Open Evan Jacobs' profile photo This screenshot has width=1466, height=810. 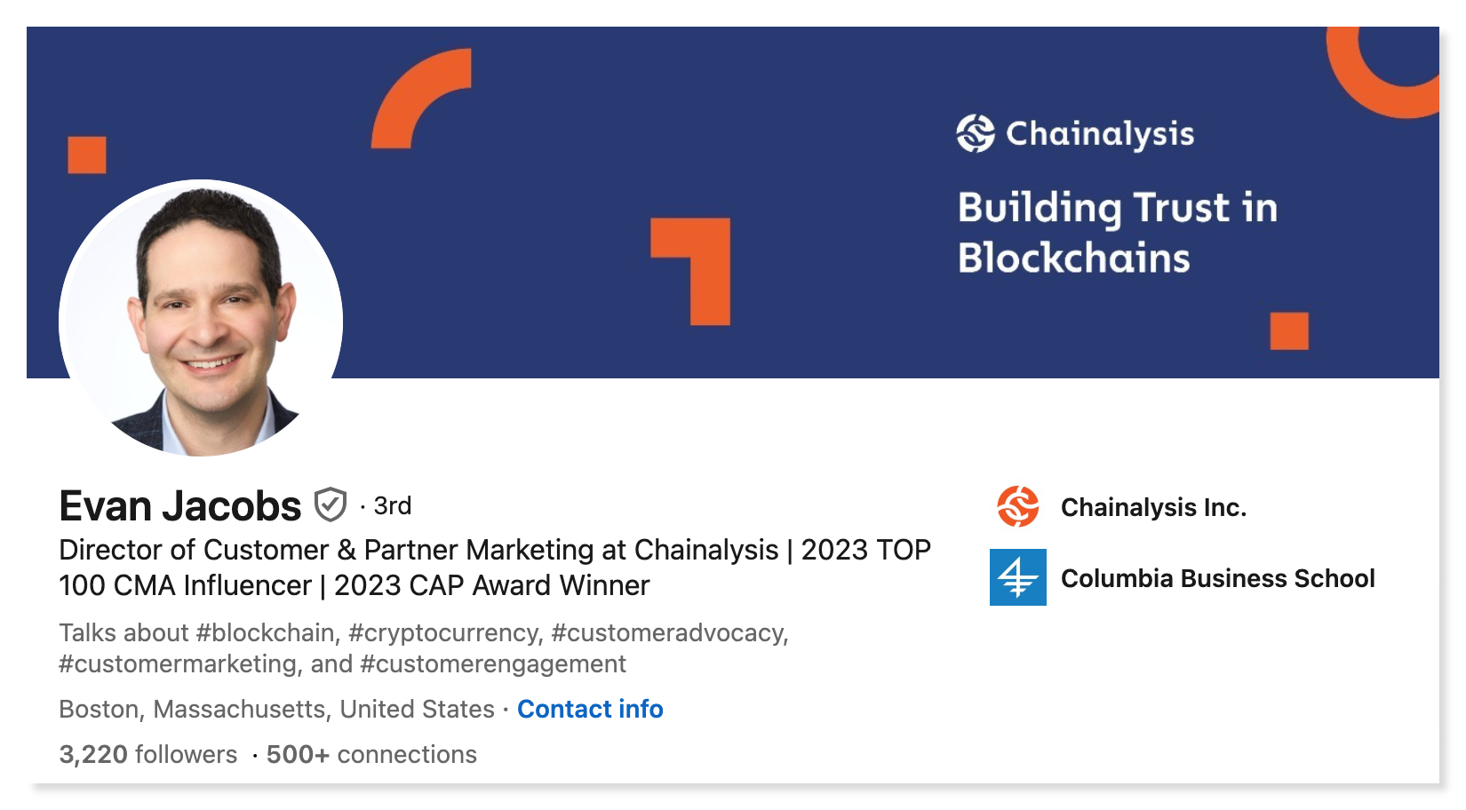(201, 318)
